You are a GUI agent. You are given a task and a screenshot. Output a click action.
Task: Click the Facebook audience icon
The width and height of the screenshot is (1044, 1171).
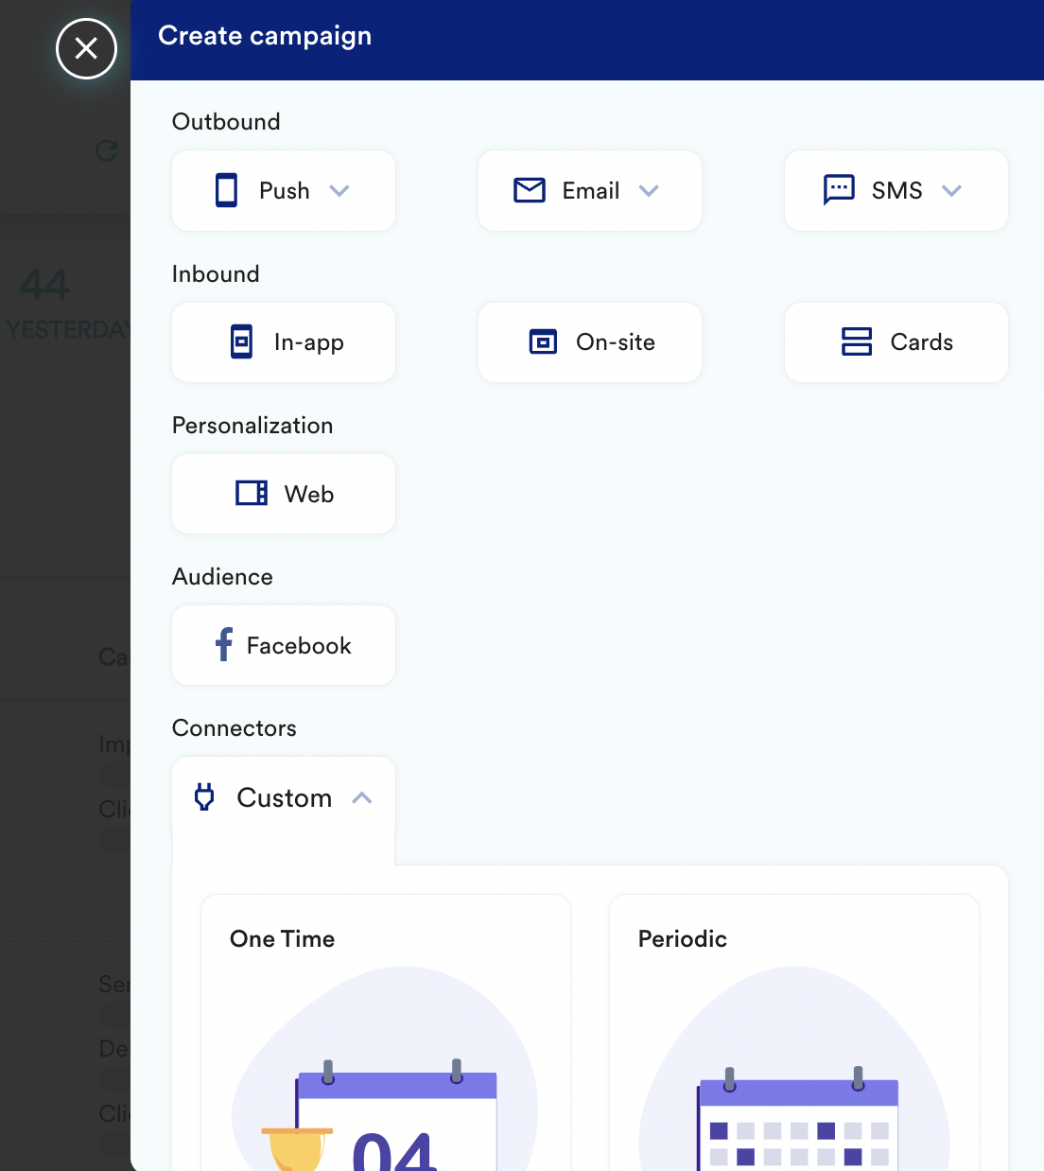(223, 644)
